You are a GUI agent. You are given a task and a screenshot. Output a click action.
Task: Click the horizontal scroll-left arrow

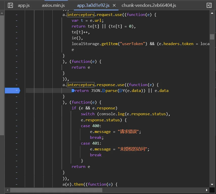(x=8, y=190)
